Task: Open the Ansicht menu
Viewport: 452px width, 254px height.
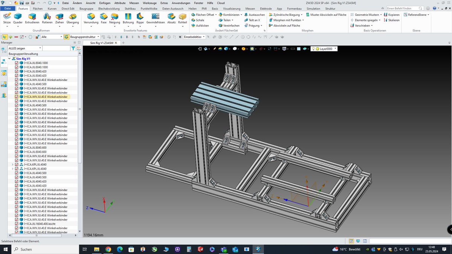Action: (x=90, y=3)
